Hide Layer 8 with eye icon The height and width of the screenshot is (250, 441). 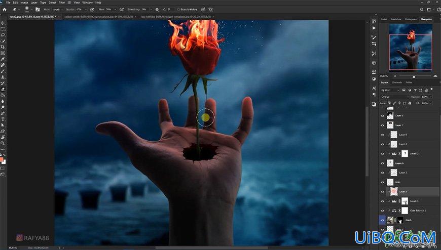(382, 115)
